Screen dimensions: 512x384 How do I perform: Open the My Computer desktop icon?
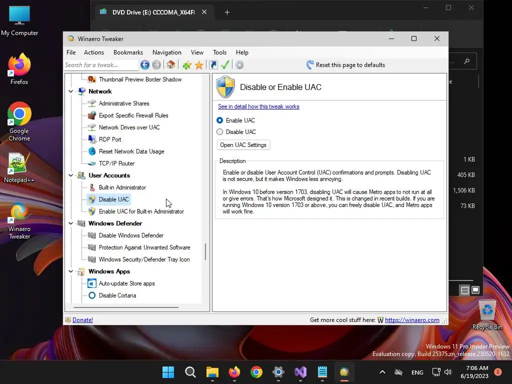[19, 21]
